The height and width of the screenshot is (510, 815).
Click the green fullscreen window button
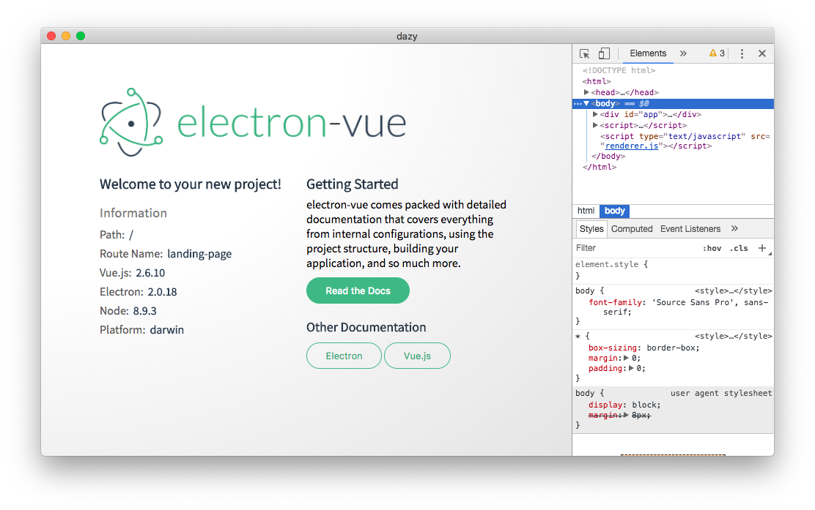click(x=81, y=36)
